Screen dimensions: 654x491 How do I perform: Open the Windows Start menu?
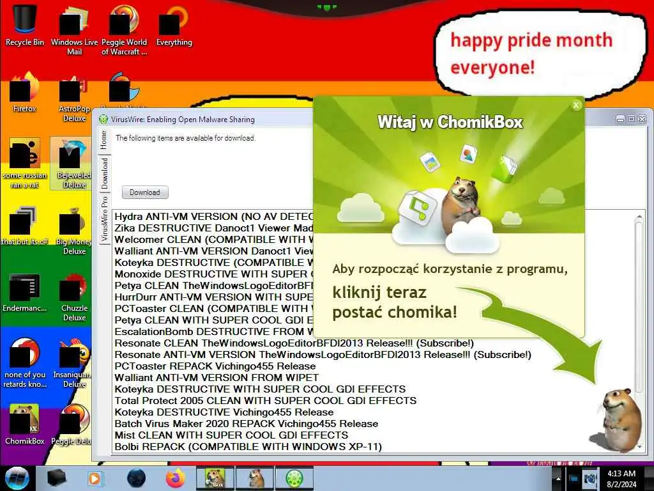[17, 478]
